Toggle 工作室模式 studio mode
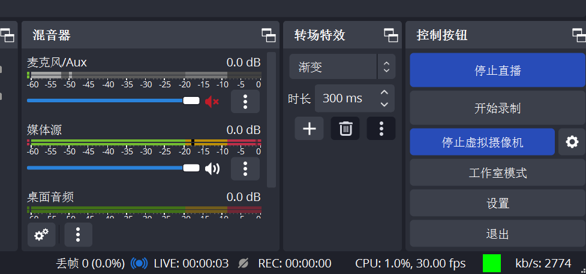 [x=497, y=173]
